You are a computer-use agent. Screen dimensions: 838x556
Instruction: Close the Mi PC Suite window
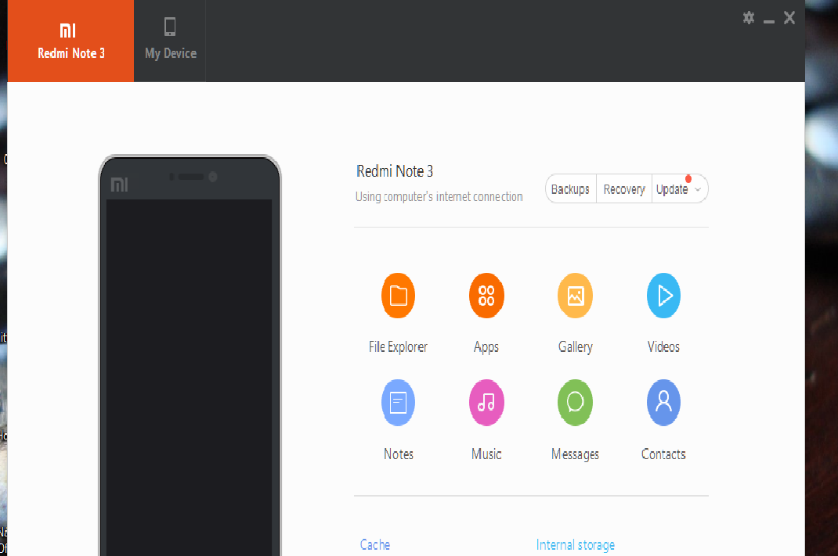click(x=789, y=18)
